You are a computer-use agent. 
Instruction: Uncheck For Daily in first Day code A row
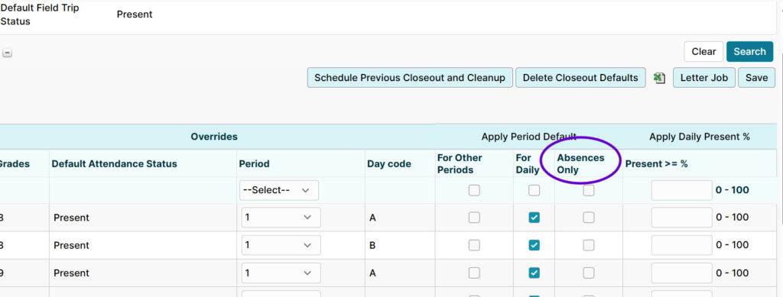[534, 218]
